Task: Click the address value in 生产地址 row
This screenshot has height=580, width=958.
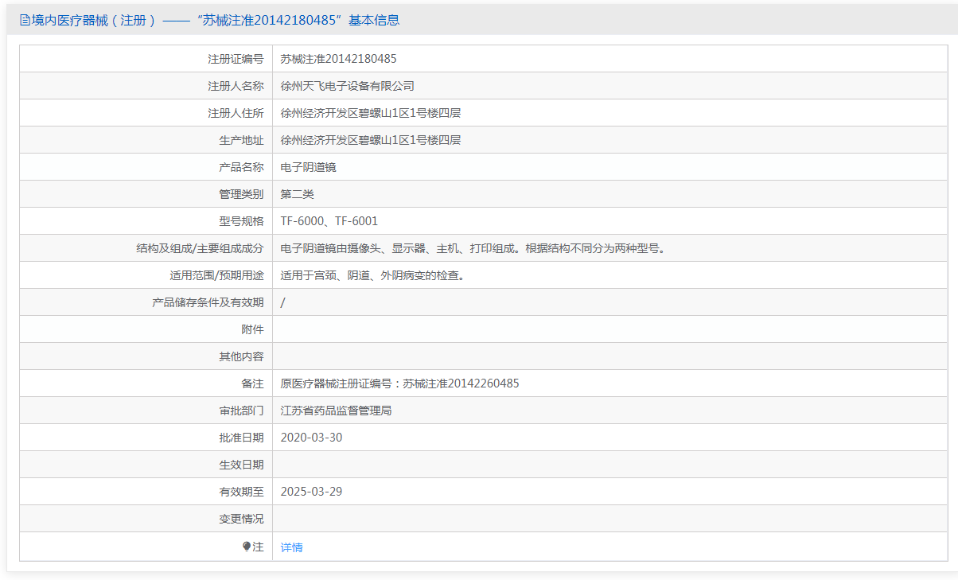Action: click(370, 140)
